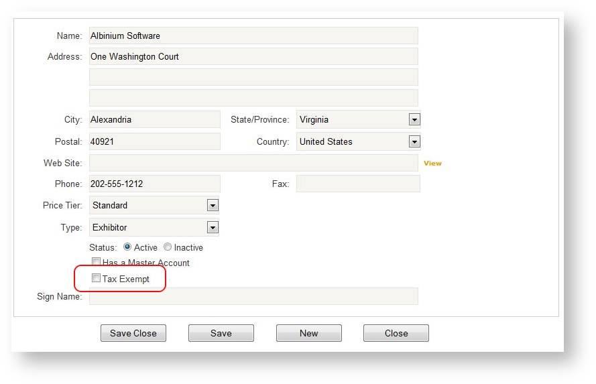
Task: Select the Postal code input field
Action: coord(154,142)
